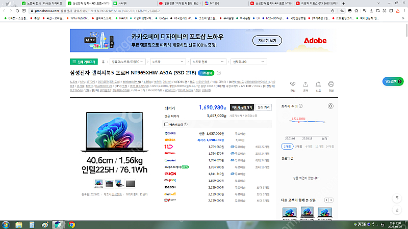The height and width of the screenshot is (229, 408).
Task: Click the taskbar clock
Action: pyautogui.click(x=395, y=225)
